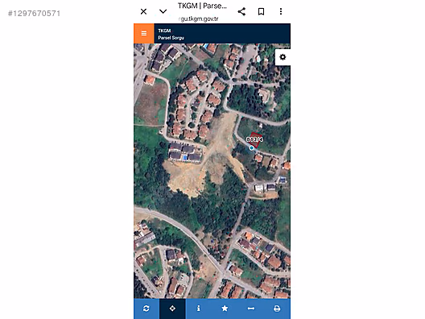Select the measure distance tool

click(x=251, y=309)
